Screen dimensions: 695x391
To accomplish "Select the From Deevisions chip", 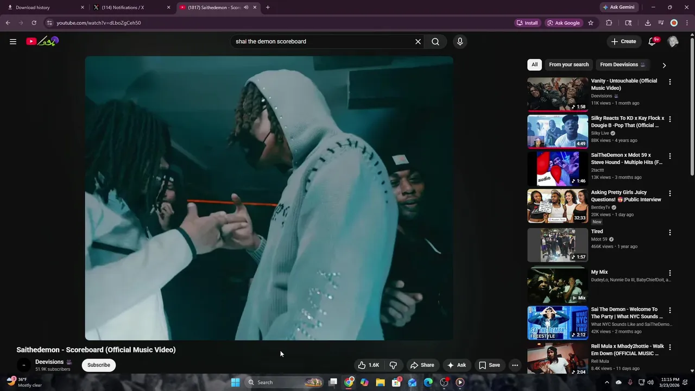I will point(622,65).
